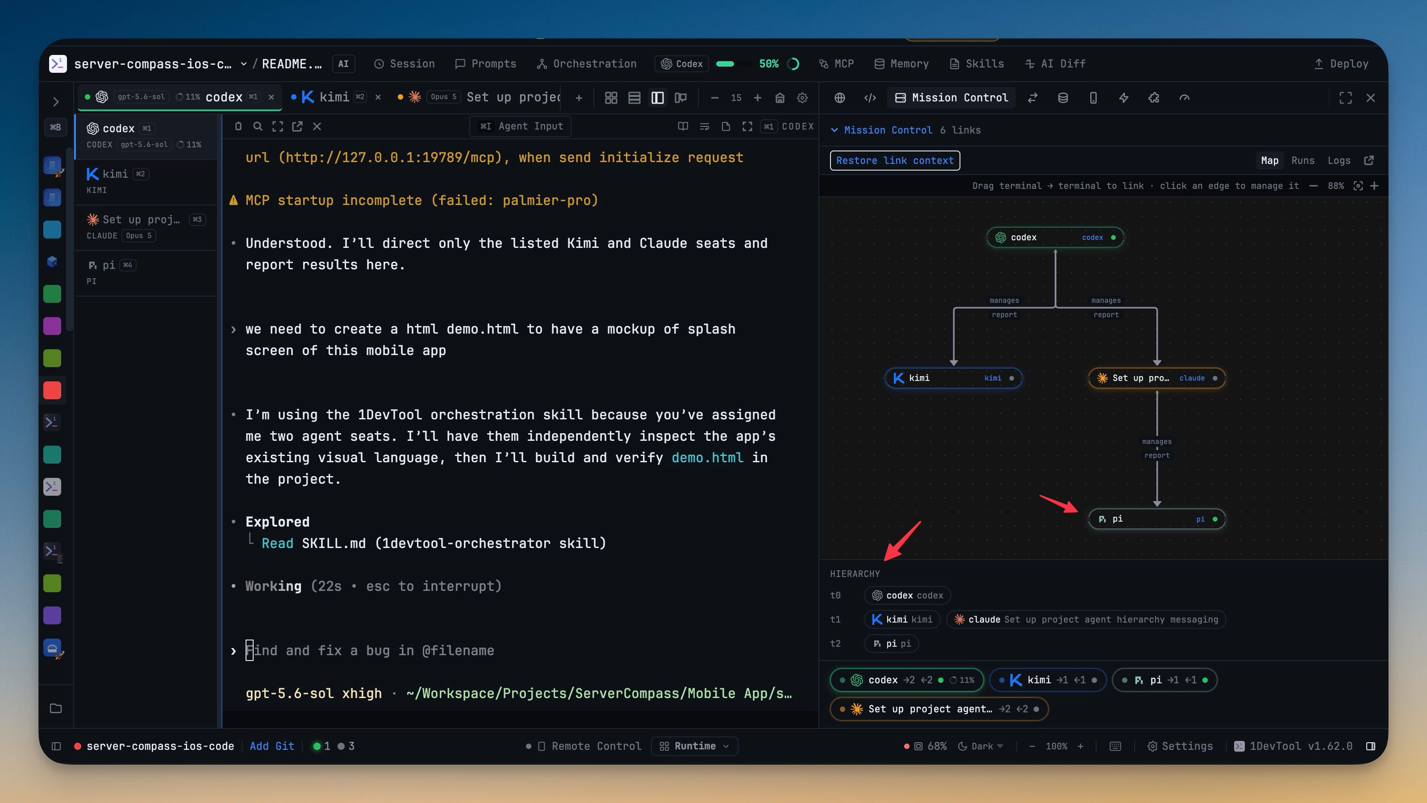Screen dimensions: 1427x803
Task: Search within the codex terminal pane
Action: pos(258,126)
